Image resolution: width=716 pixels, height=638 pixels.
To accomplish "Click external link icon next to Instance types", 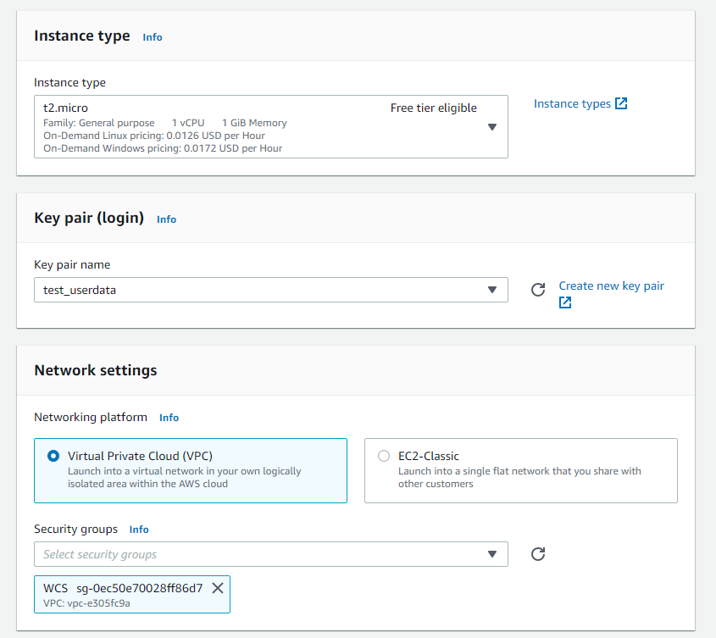I will pyautogui.click(x=621, y=103).
